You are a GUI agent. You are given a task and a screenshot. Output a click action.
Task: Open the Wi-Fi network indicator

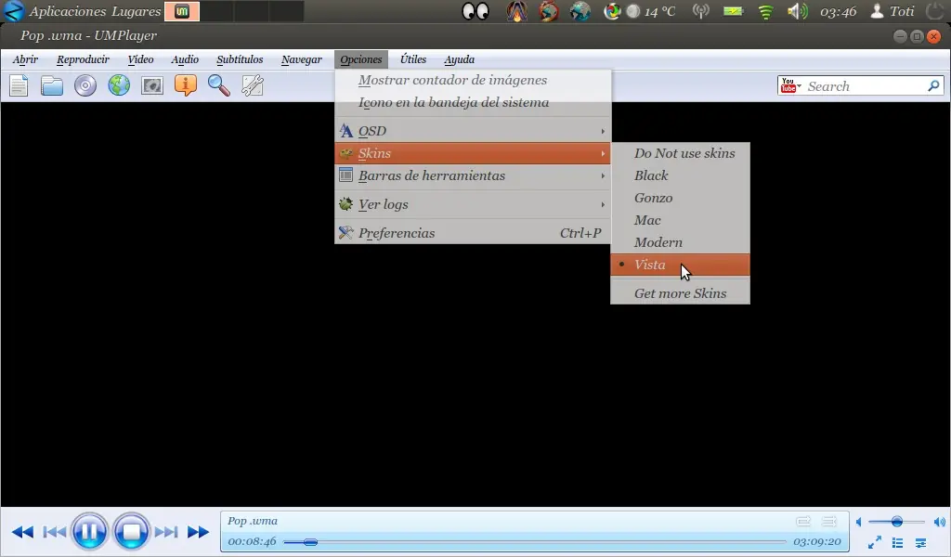[766, 11]
